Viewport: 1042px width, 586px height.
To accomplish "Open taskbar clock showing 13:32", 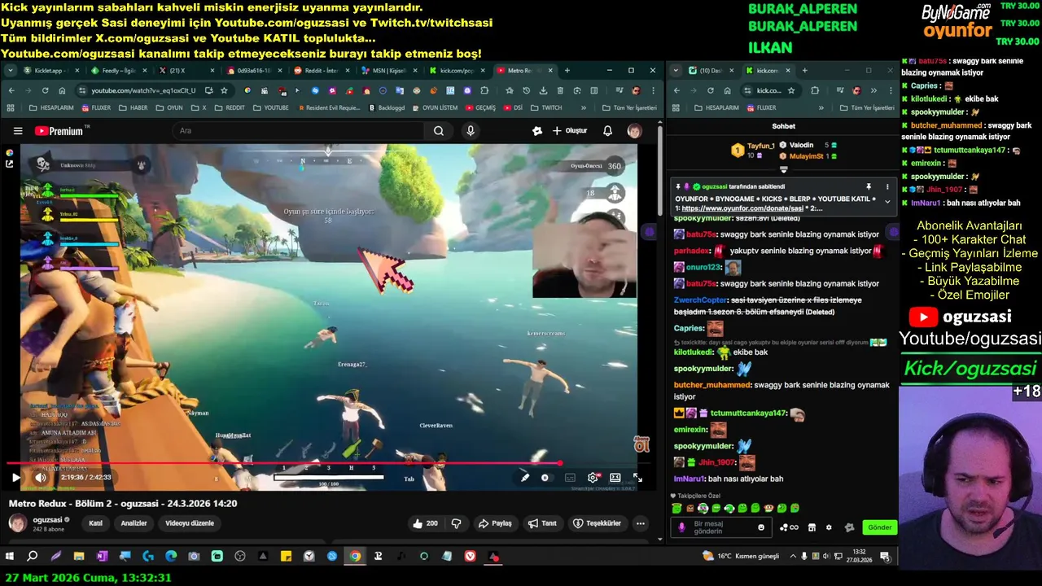I will point(859,557).
